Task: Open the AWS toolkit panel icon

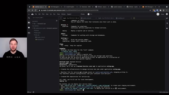Action: coord(29,33)
